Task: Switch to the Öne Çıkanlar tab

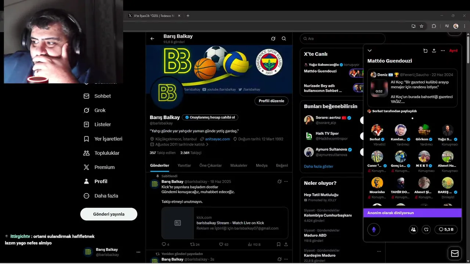Action: click(x=211, y=165)
